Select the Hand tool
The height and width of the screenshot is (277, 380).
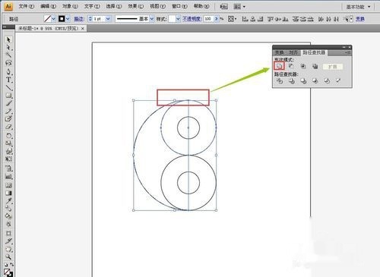[x=8, y=249]
